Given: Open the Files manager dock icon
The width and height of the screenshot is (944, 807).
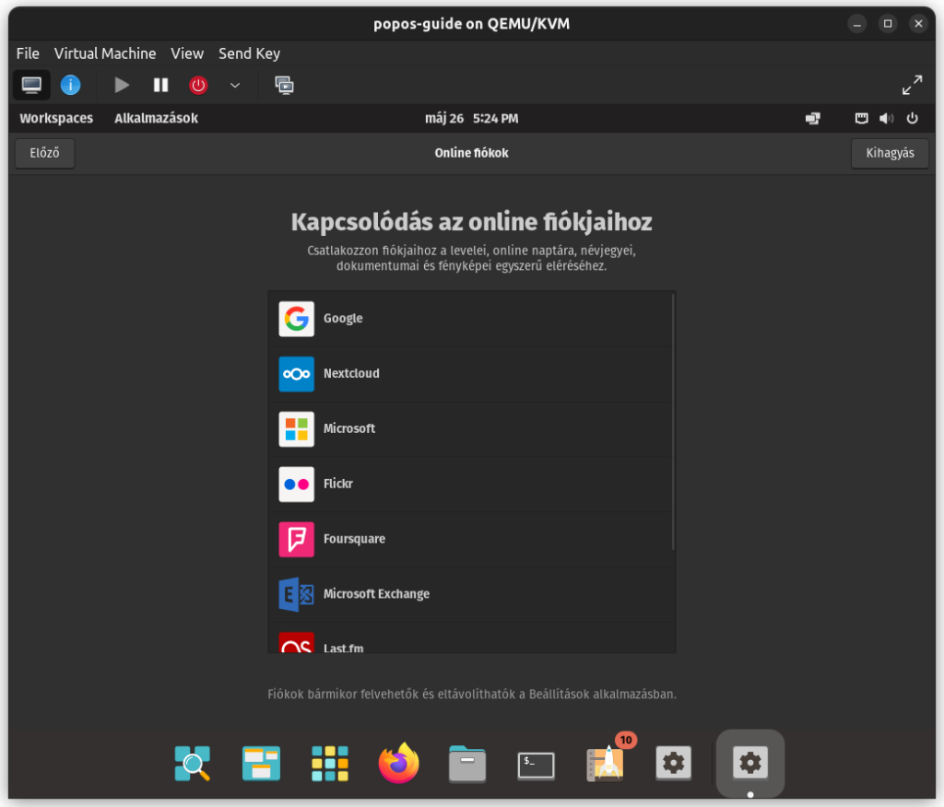Looking at the screenshot, I should [467, 764].
